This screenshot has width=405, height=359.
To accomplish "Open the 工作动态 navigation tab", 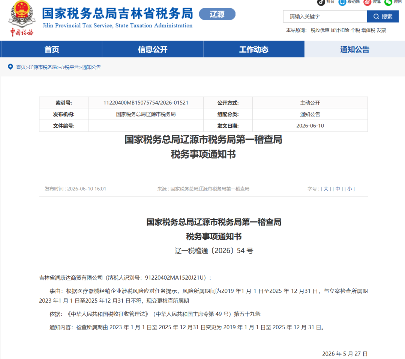I will tap(254, 49).
